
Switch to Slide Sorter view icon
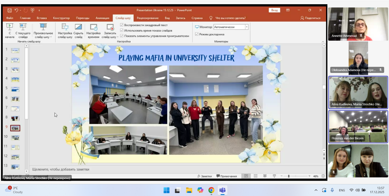click(255, 176)
